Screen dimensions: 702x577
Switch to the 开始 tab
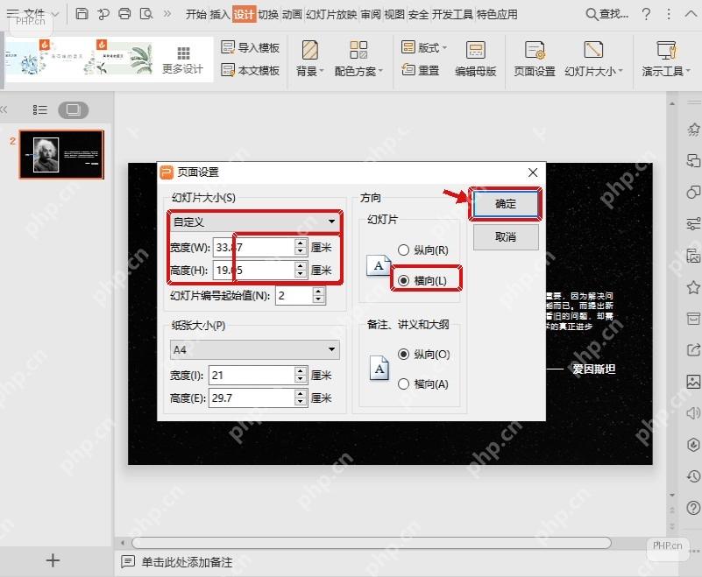[x=196, y=14]
